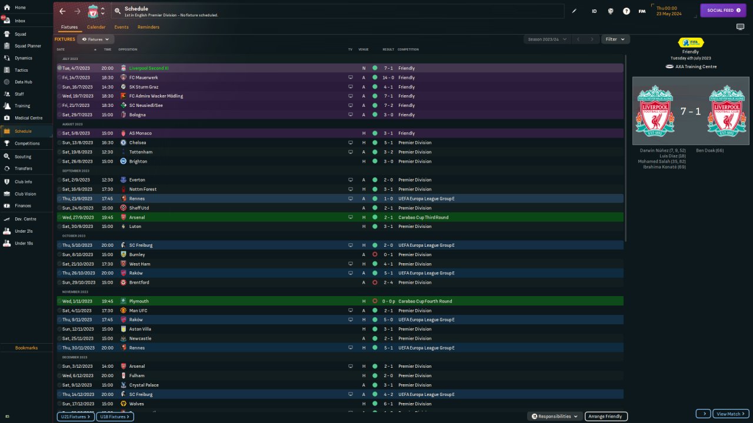Viewport: 753px width, 423px height.
Task: Click the club switcher up/down chevrons
Action: tap(102, 11)
